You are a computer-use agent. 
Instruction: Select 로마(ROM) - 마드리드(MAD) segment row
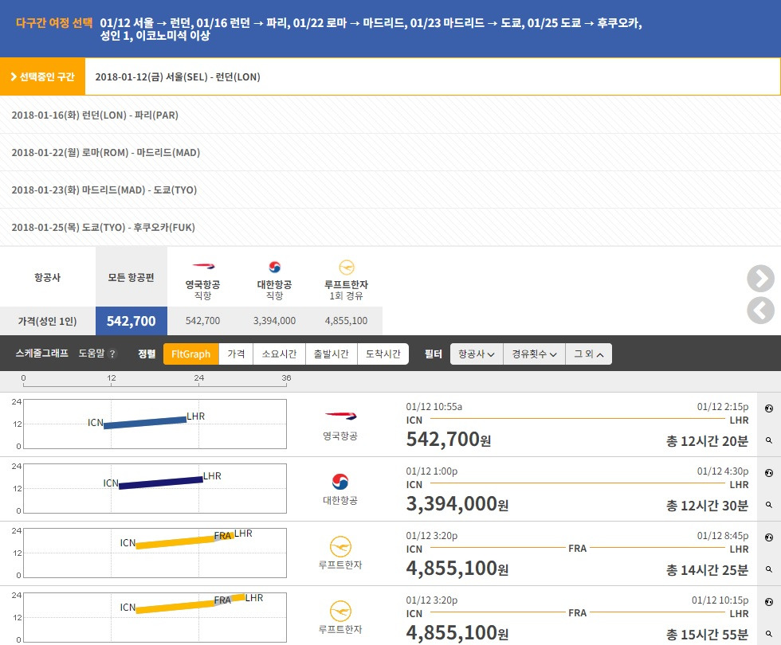pos(390,152)
